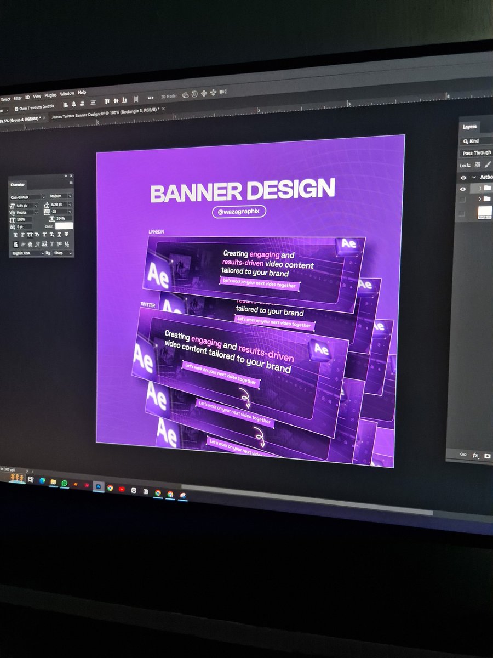The image size is (493, 658).
Task: Select the 3D orbit camera icon
Action: click(x=185, y=95)
